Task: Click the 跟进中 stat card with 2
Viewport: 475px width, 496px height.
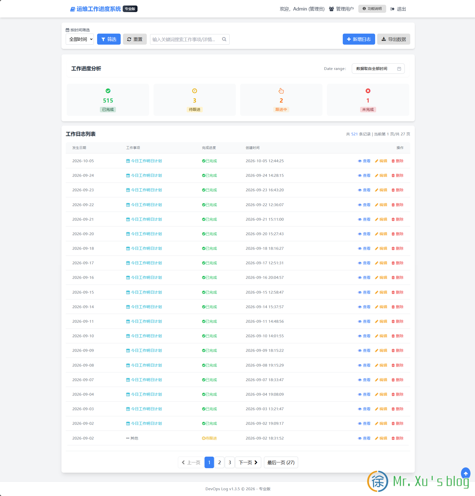Action: pyautogui.click(x=281, y=100)
